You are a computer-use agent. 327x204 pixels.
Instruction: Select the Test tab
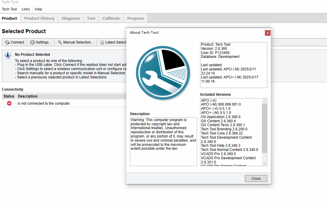(x=91, y=18)
